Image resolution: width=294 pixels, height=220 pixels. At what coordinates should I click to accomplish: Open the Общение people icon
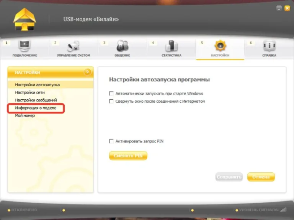tap(122, 46)
